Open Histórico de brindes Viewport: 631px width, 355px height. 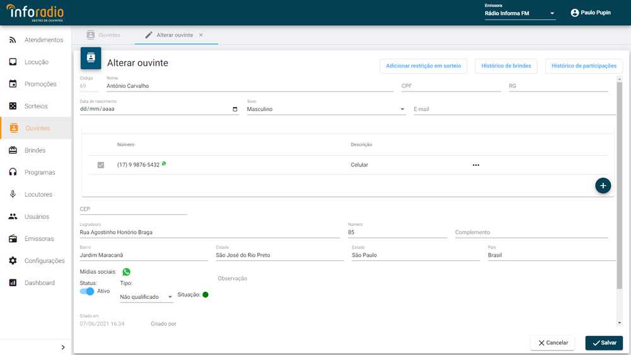(506, 66)
